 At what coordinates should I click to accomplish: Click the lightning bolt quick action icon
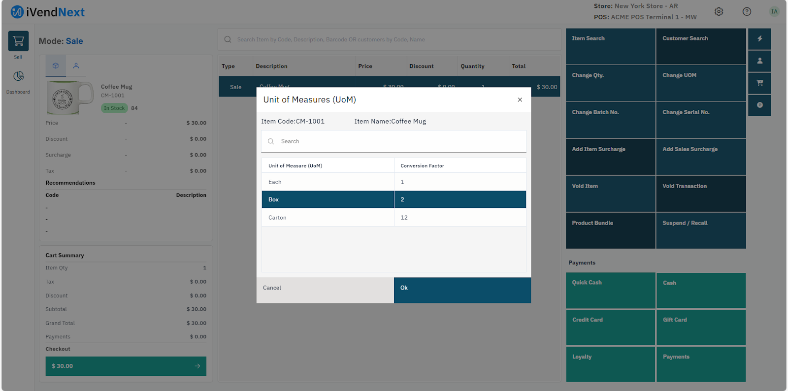click(759, 38)
